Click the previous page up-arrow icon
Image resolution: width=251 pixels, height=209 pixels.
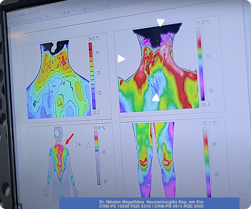click(x=47, y=16)
